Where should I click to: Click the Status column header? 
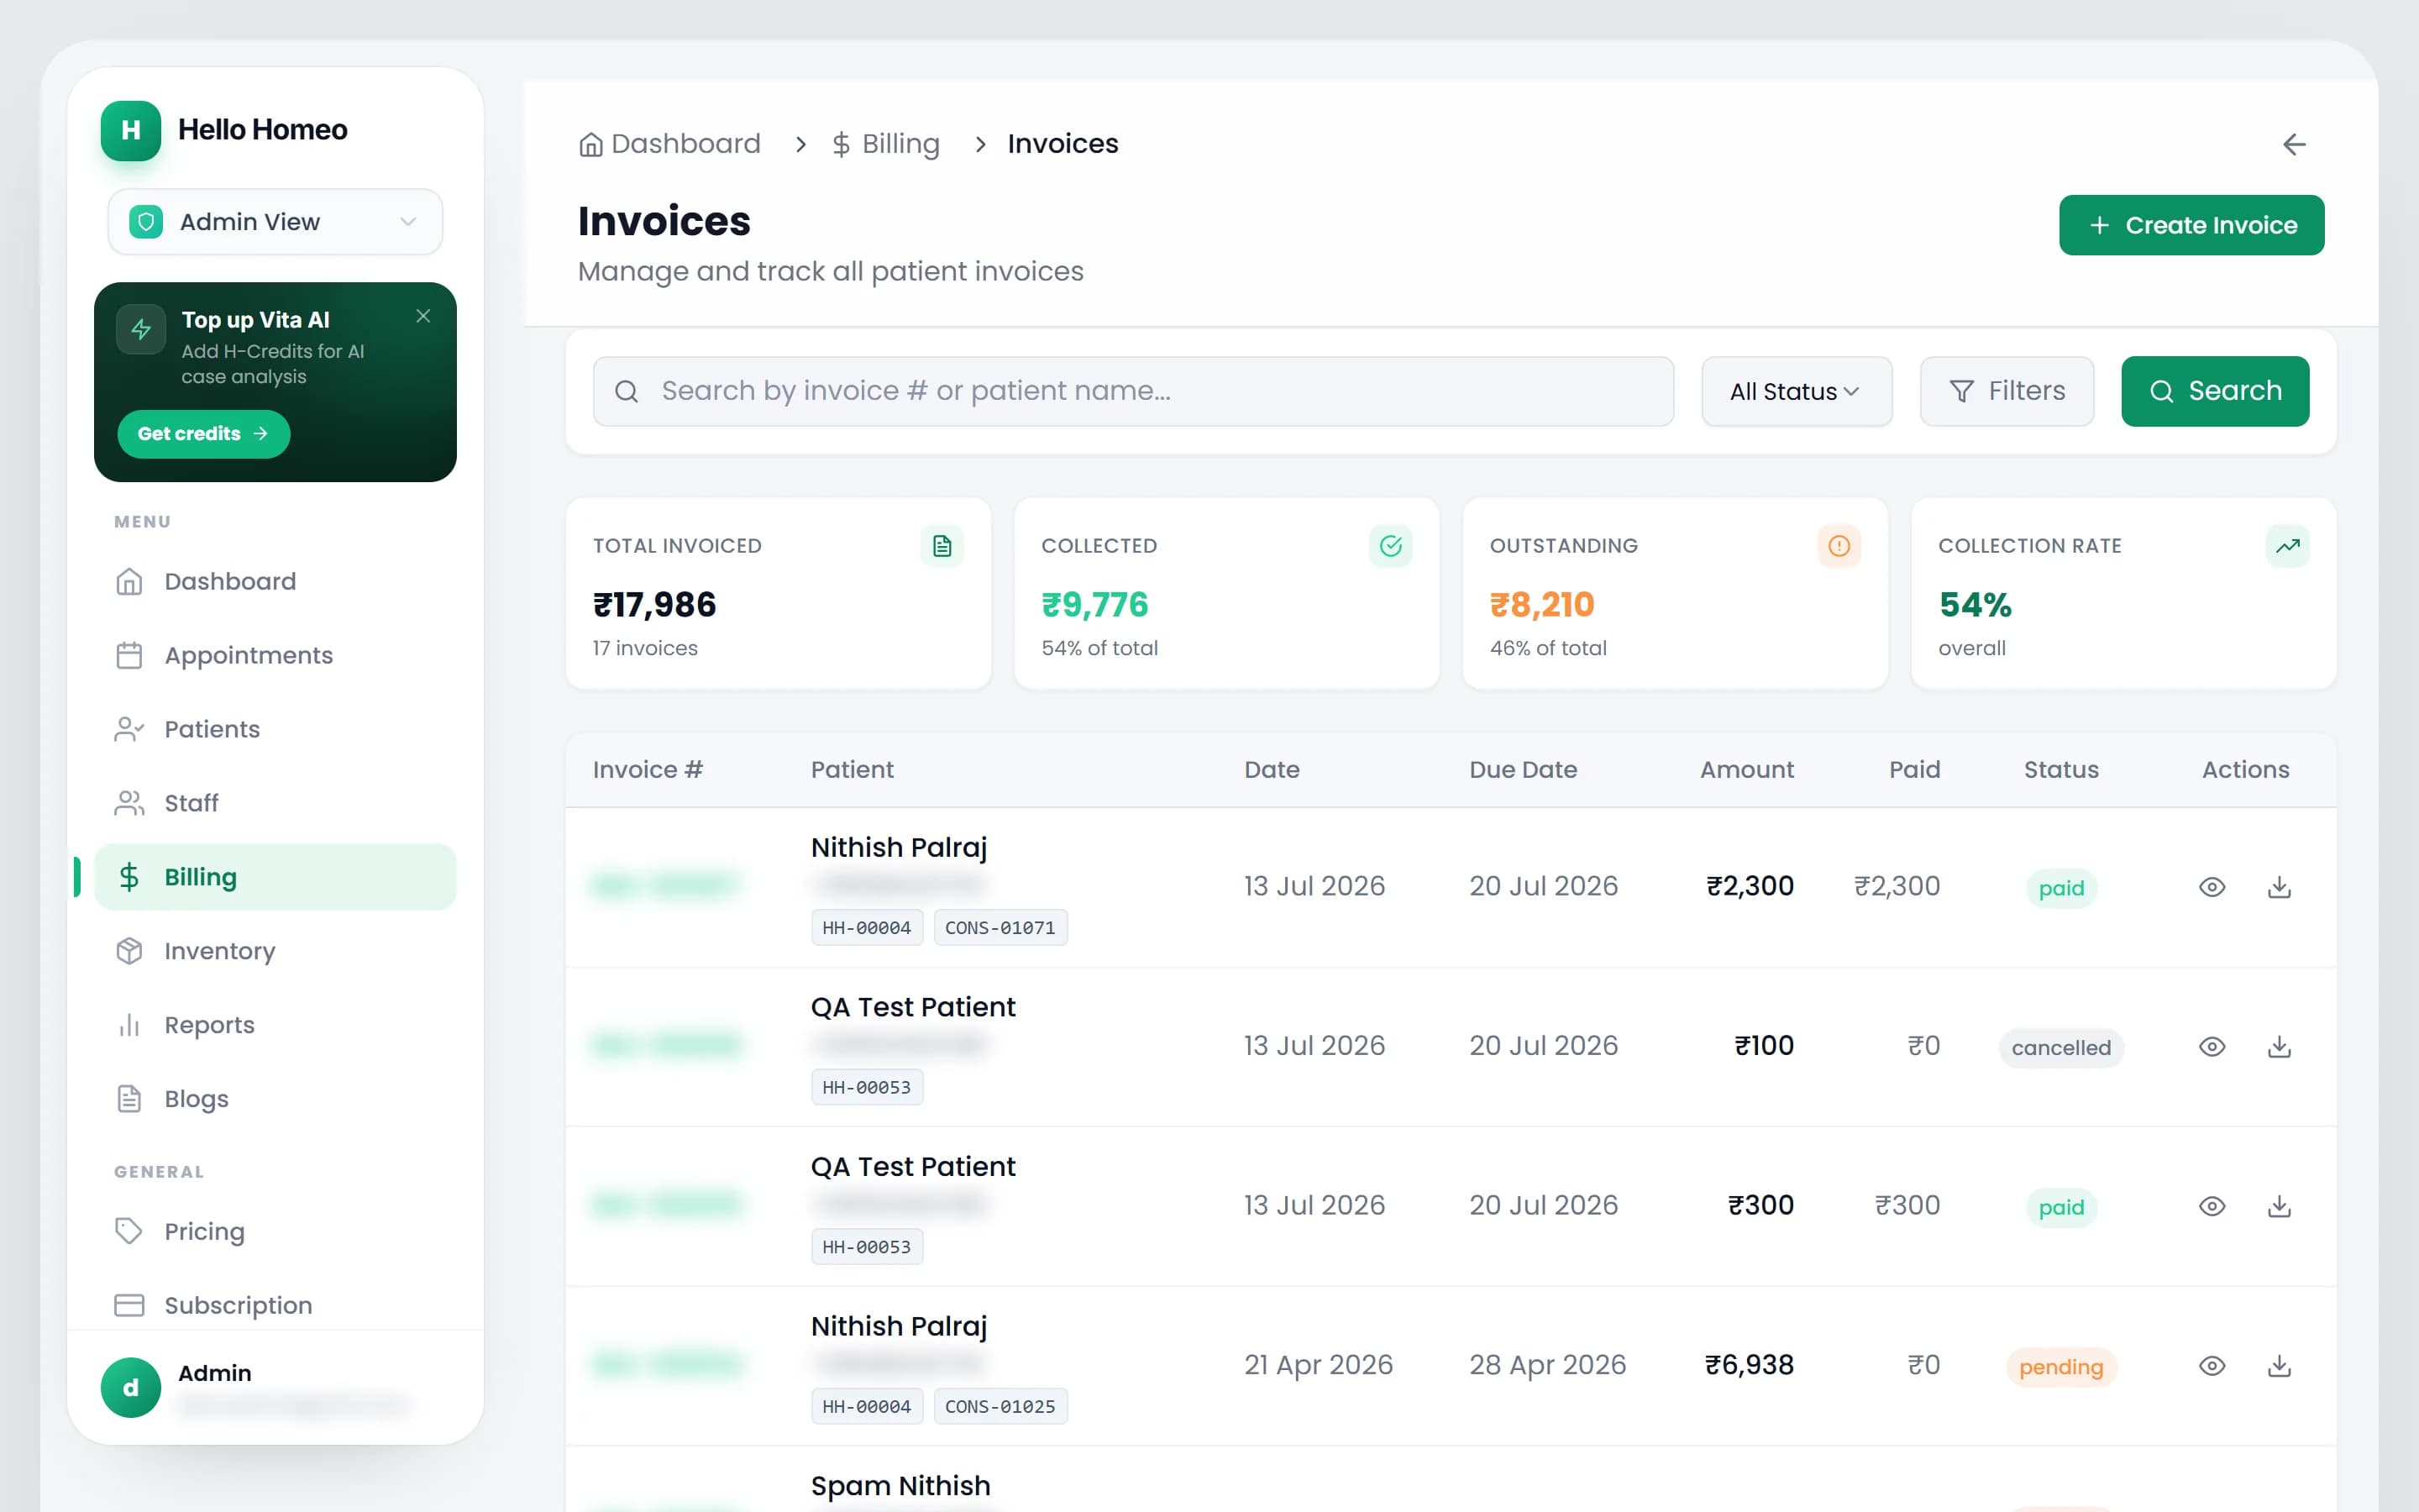click(2061, 770)
